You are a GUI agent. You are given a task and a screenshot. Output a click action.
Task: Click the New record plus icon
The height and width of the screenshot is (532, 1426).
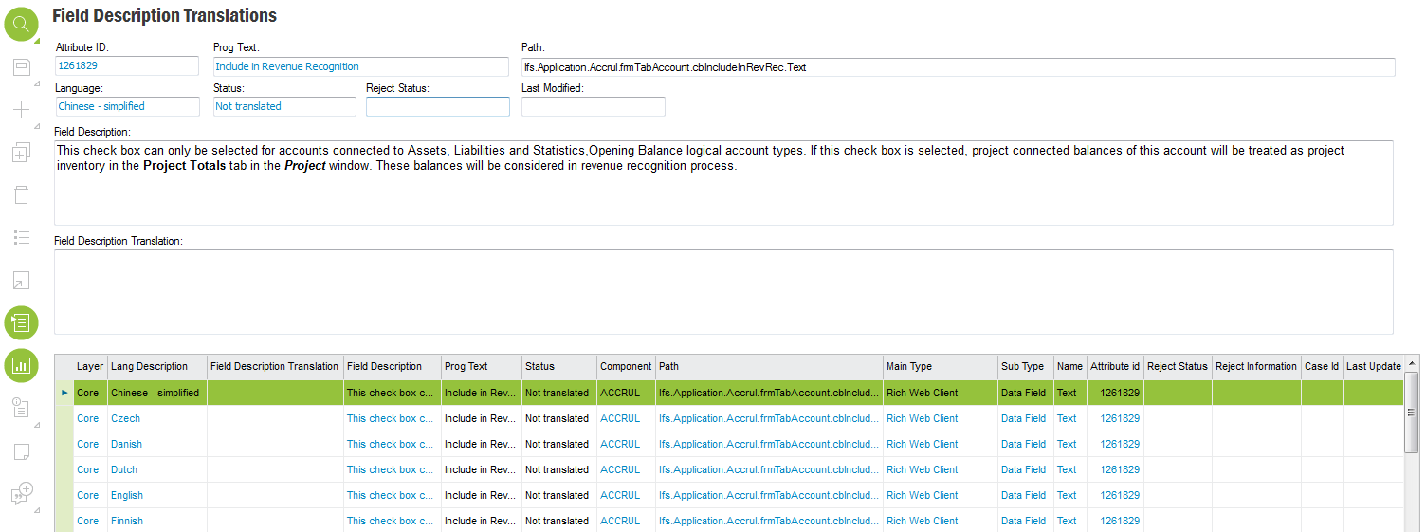(21, 110)
